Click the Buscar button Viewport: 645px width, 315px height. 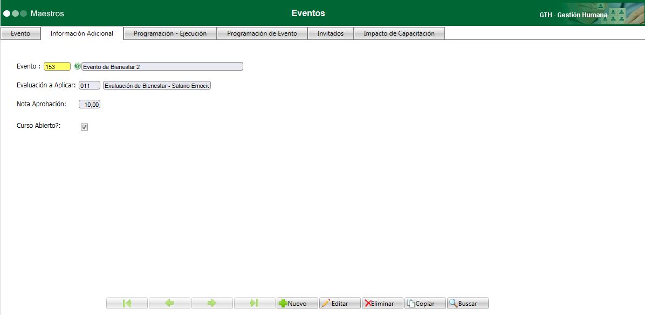coord(468,304)
